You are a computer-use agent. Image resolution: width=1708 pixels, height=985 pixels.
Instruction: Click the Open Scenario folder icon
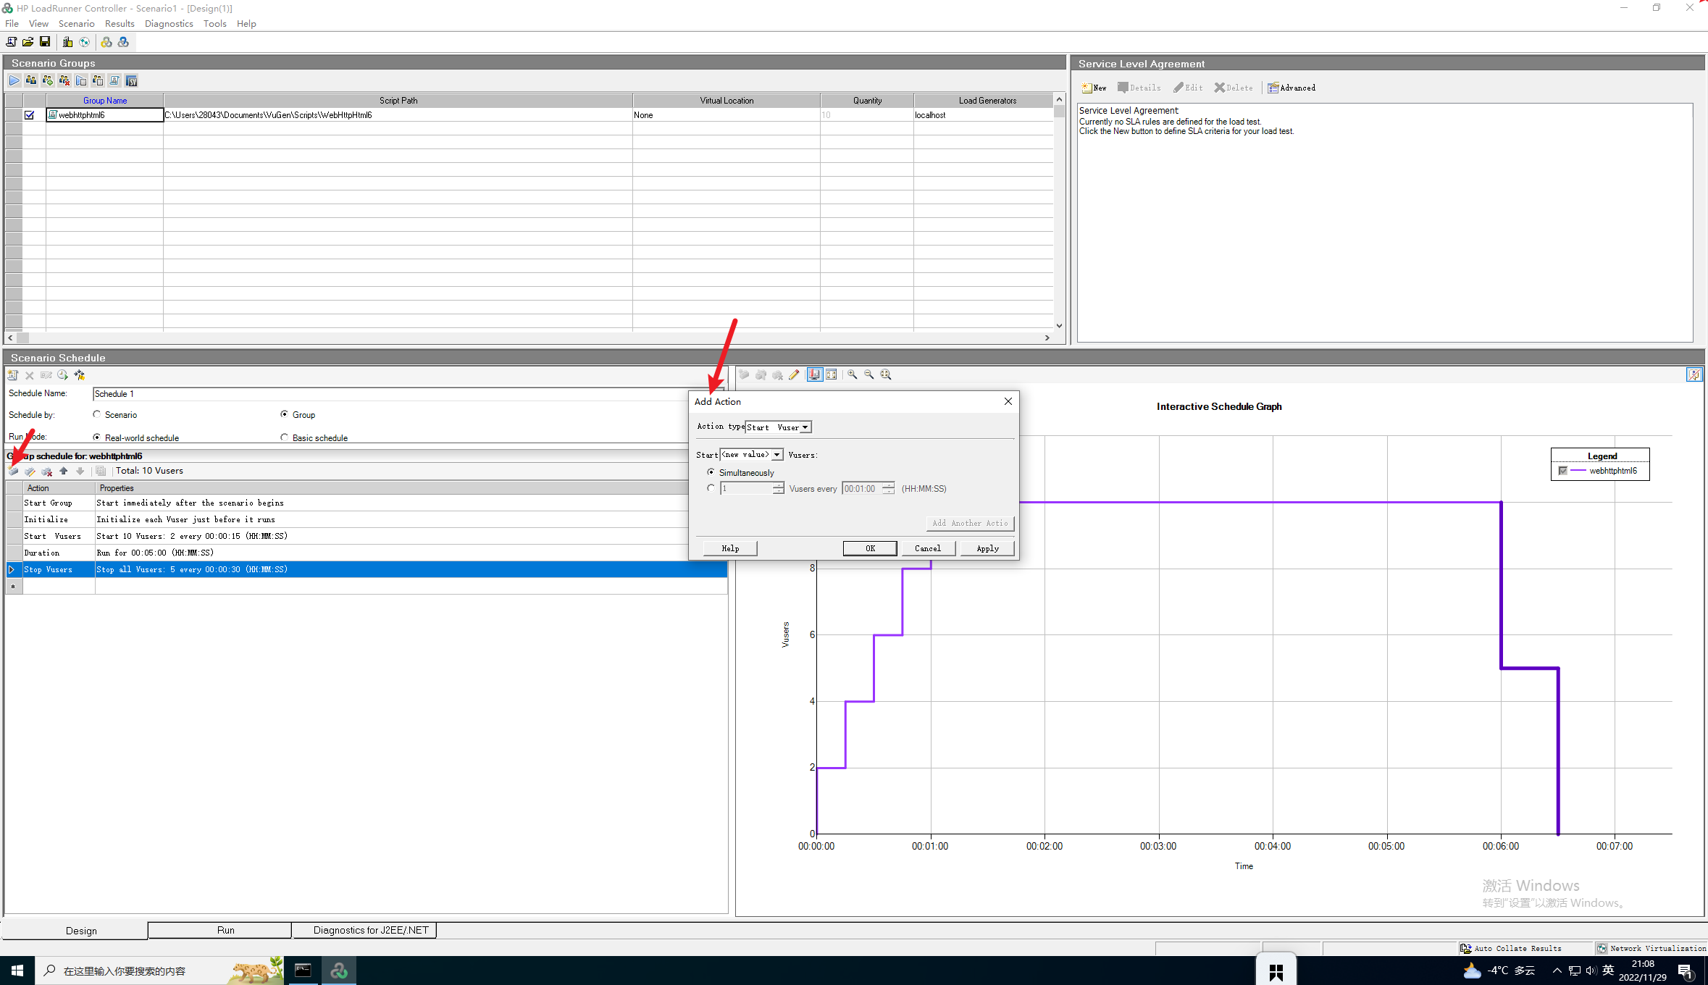coord(28,42)
